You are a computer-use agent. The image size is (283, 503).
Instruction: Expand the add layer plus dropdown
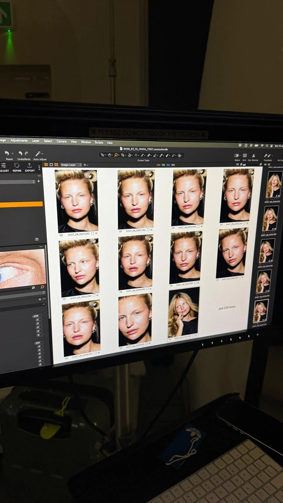pyautogui.click(x=86, y=165)
